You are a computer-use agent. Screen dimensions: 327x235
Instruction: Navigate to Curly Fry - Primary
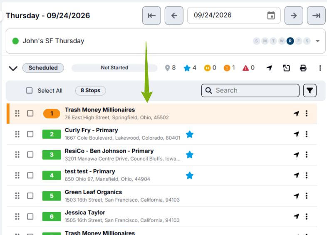(296, 134)
